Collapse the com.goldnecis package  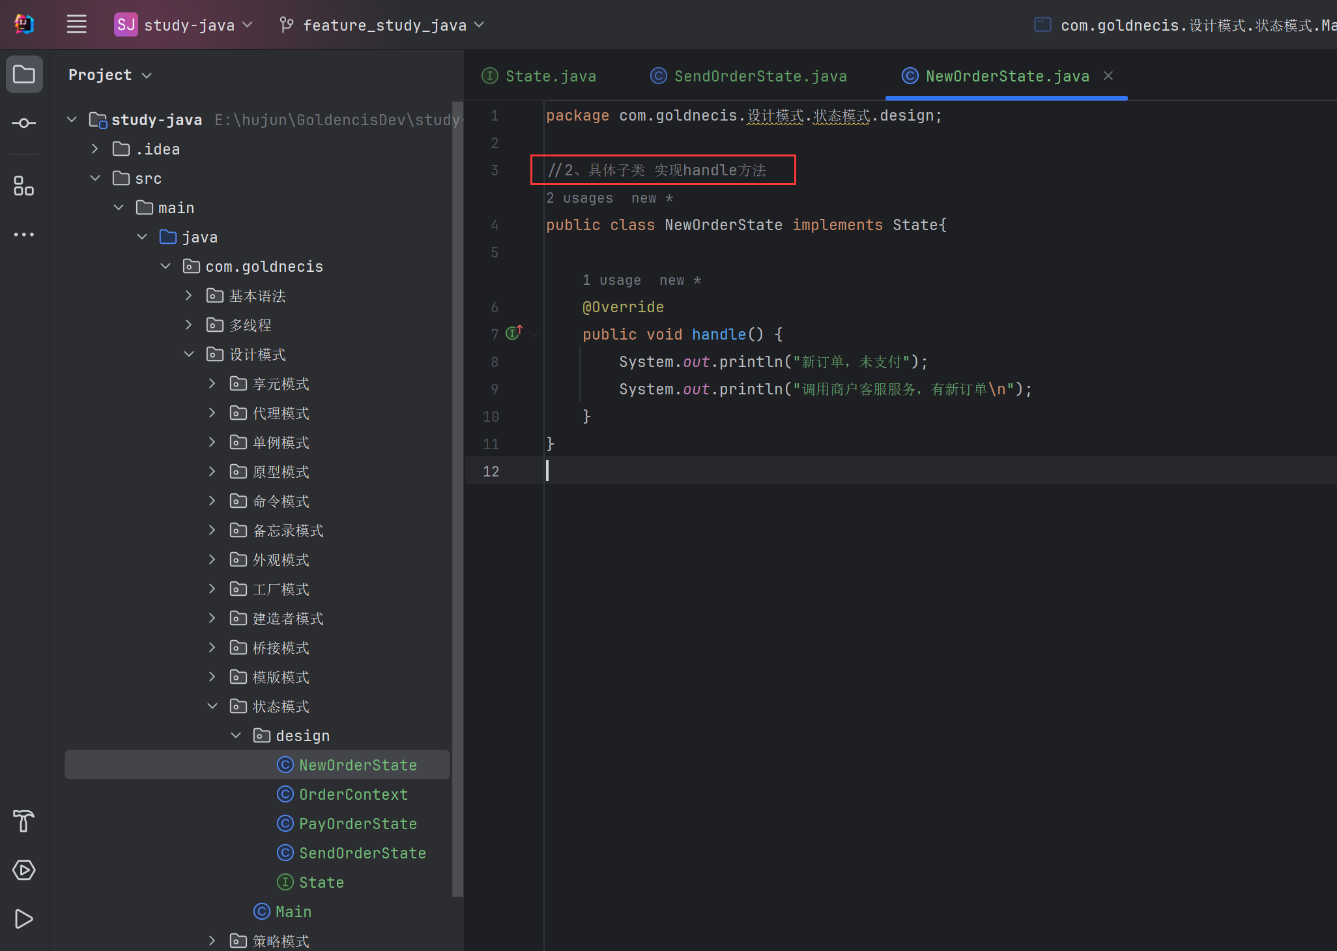[165, 267]
